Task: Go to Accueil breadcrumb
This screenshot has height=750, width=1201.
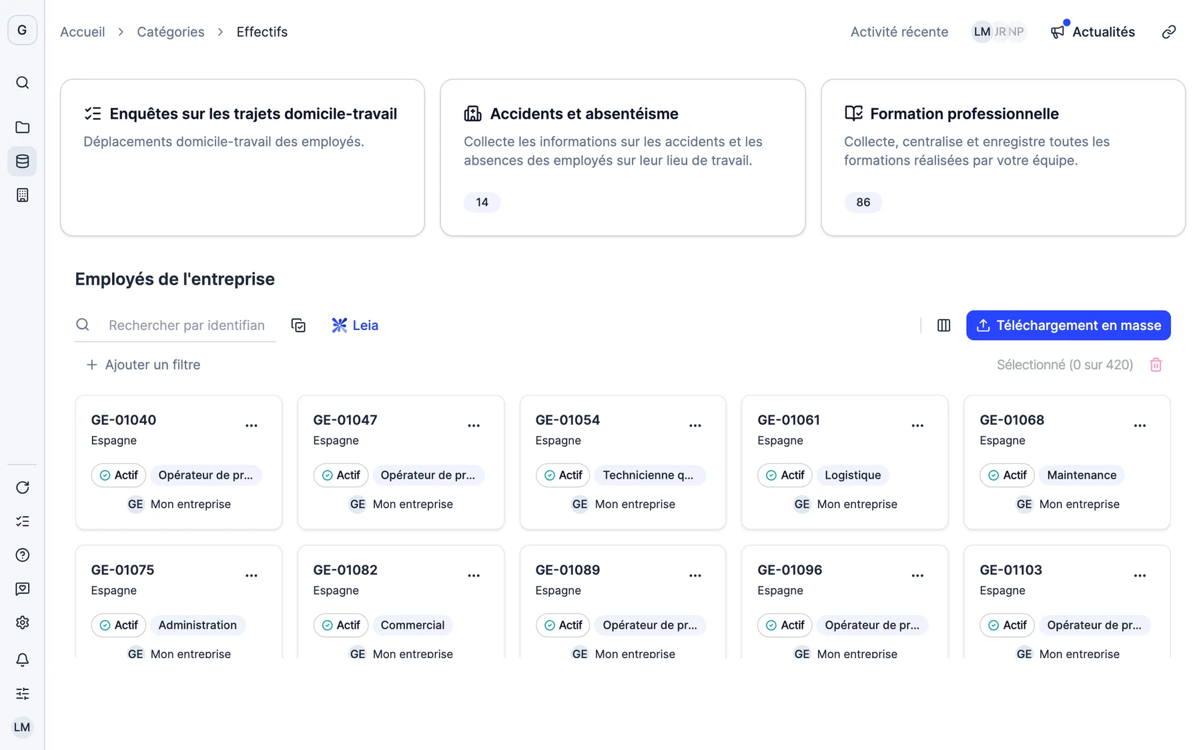Action: click(x=83, y=32)
